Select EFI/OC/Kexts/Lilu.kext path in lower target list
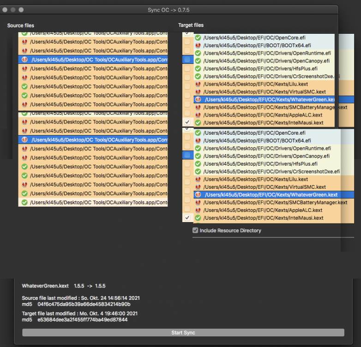361x347 pixels. point(256,179)
